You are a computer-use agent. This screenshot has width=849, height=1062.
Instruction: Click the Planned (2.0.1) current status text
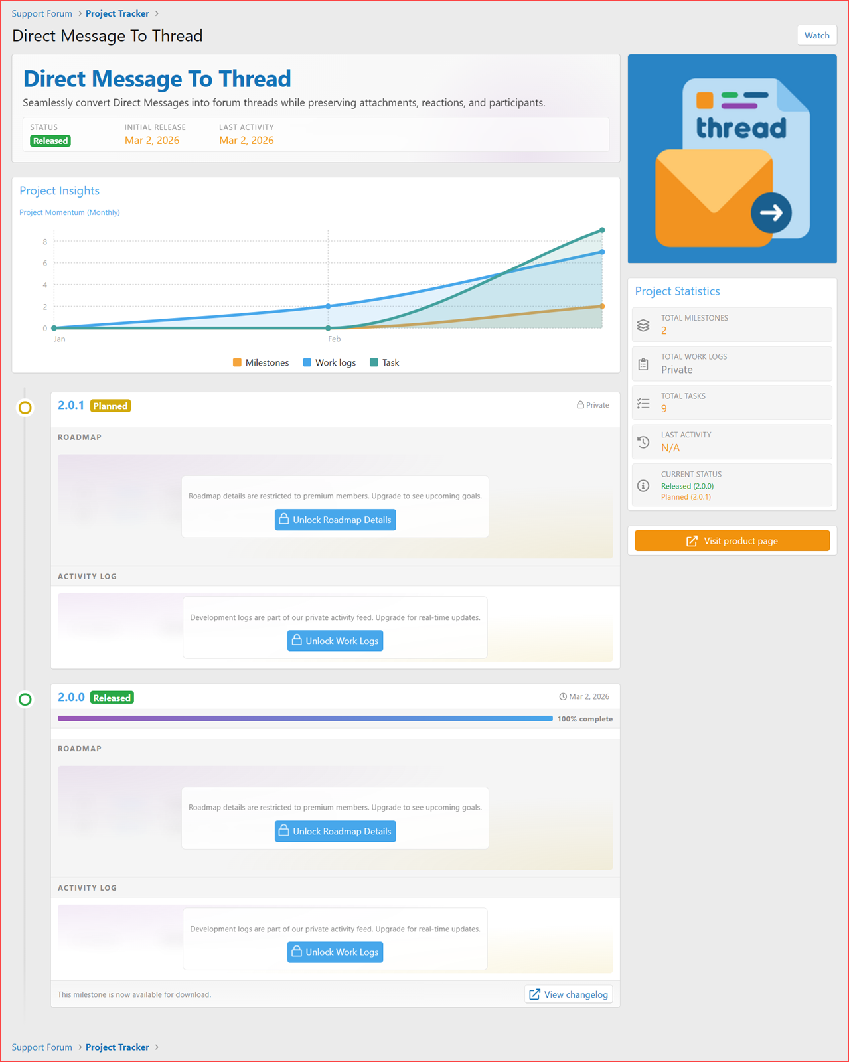click(x=686, y=496)
